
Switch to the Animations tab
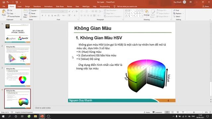click(48, 7)
